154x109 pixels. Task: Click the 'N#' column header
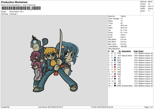pos(112,51)
